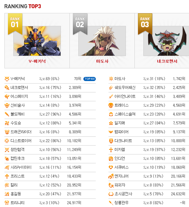Click the red 마도사 name under Rank 02
The width and height of the screenshot is (189, 207).
(x=102, y=61)
